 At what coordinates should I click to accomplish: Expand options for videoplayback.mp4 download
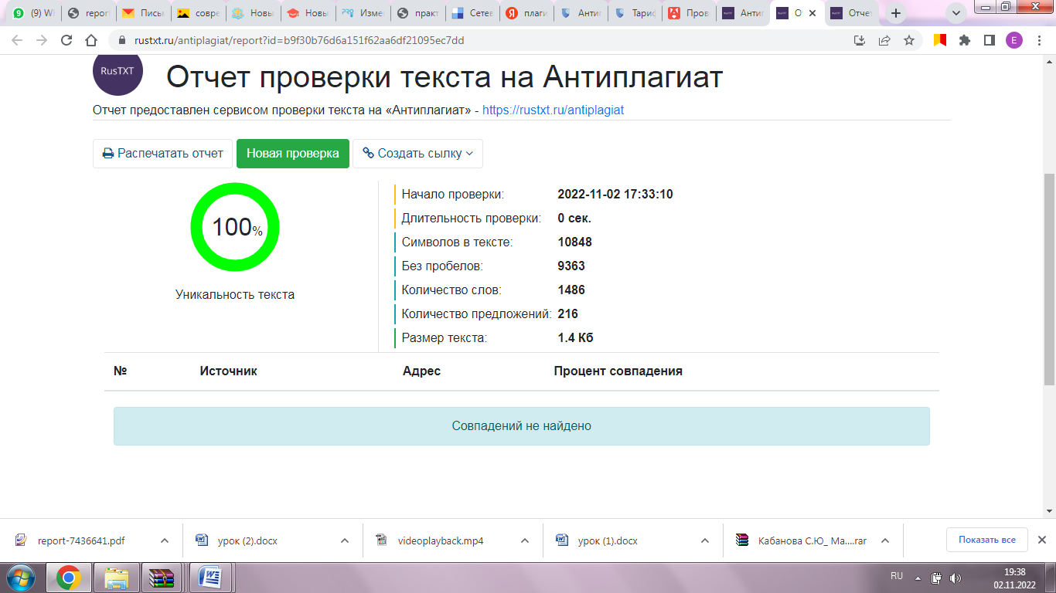[525, 540]
